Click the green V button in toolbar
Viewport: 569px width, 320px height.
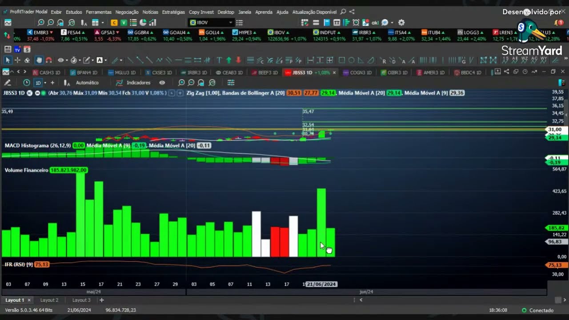[x=124, y=22]
